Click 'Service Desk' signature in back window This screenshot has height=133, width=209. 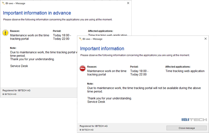pos(19,66)
